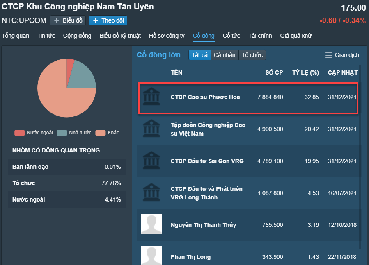Click the CTCP Cao su Phước Hòa institution icon
Viewport: 369px width, 265px height.
pyautogui.click(x=151, y=97)
